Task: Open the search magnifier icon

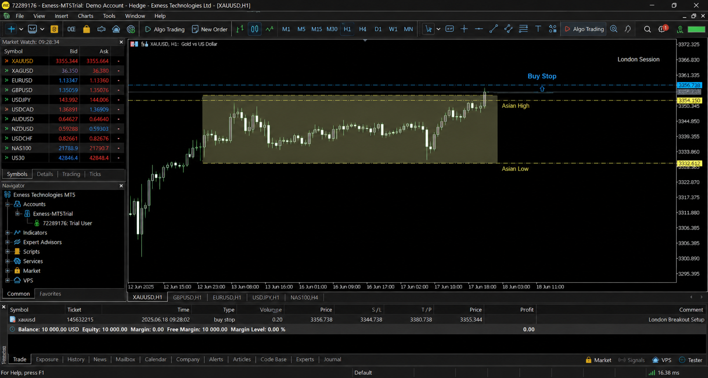Action: click(647, 29)
